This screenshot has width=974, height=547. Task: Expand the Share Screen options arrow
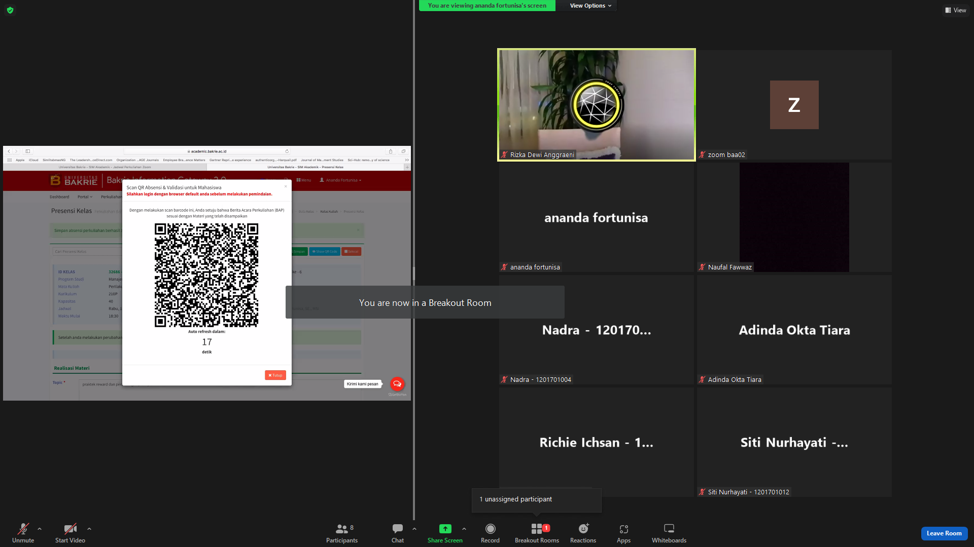[x=464, y=529]
